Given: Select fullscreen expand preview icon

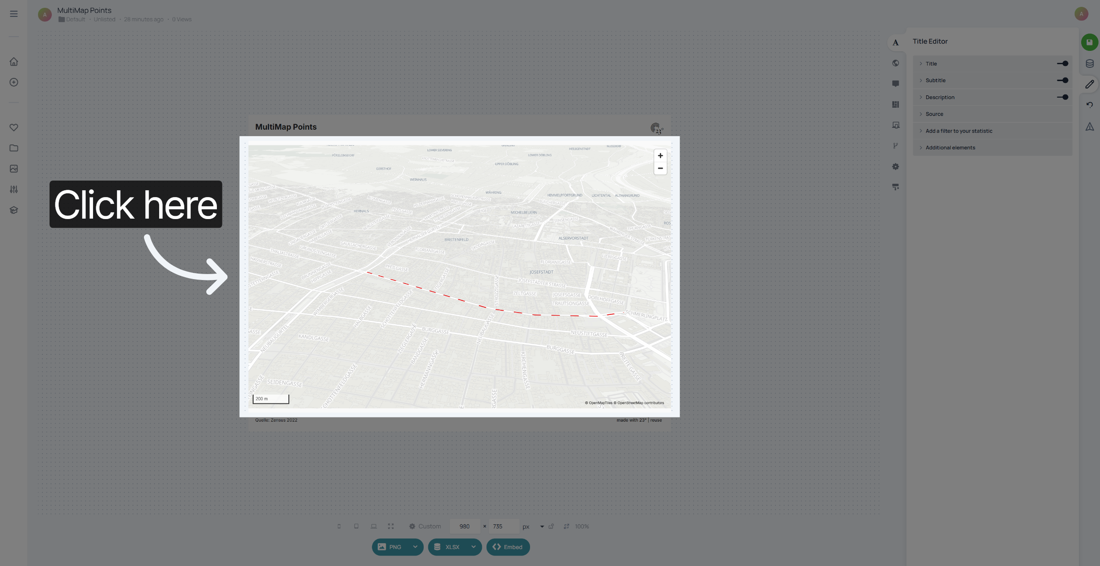Looking at the screenshot, I should point(391,527).
